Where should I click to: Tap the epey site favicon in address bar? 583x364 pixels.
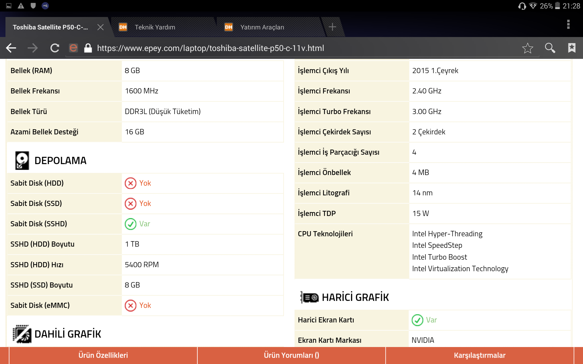click(73, 48)
